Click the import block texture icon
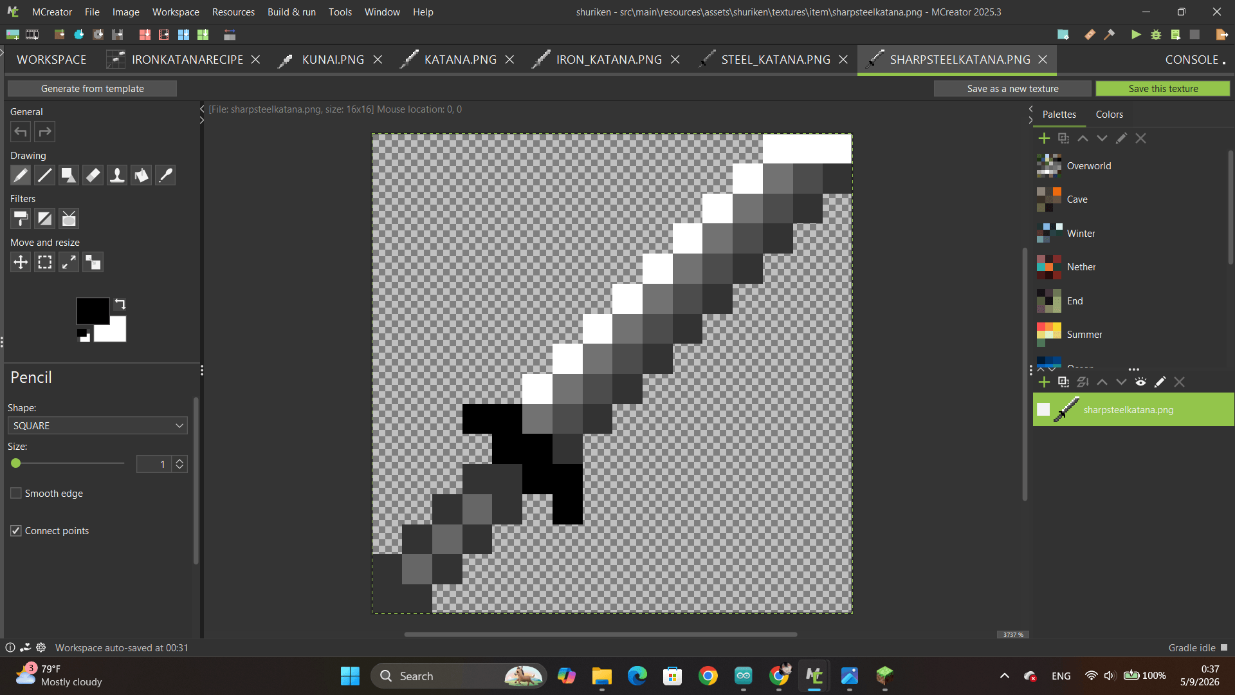Screen dimensions: 1235x695 click(59, 35)
